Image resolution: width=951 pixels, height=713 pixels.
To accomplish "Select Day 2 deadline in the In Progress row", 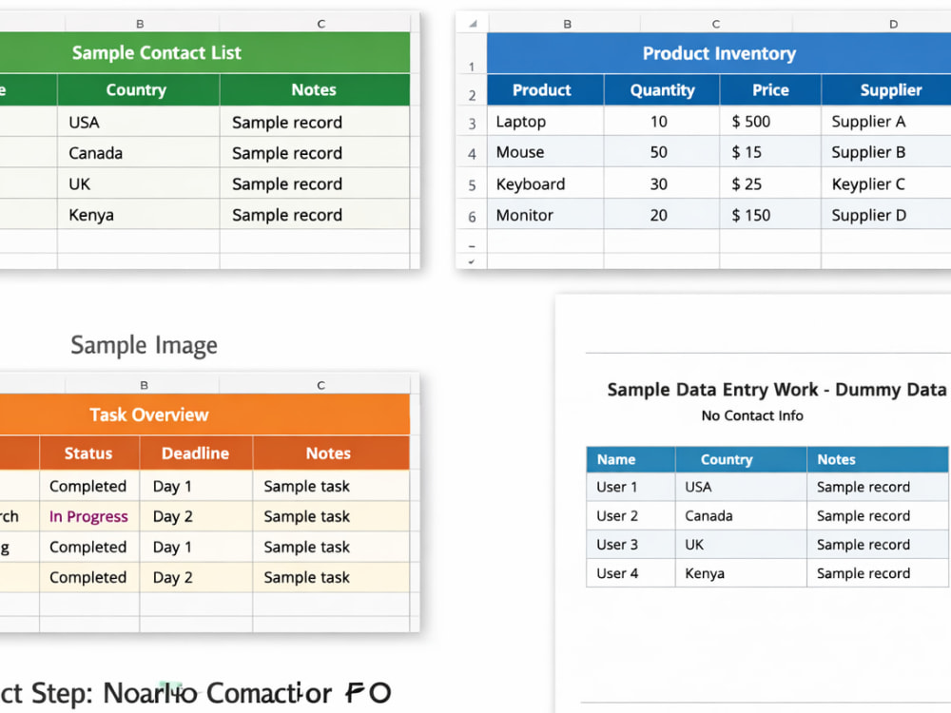I will (x=196, y=516).
